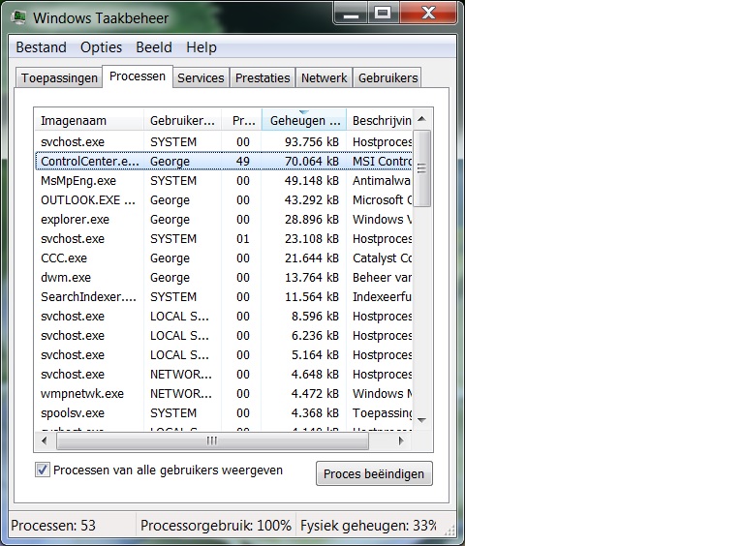Image resolution: width=744 pixels, height=546 pixels.
Task: Click the 21.644 kB memory value
Action: (x=312, y=258)
